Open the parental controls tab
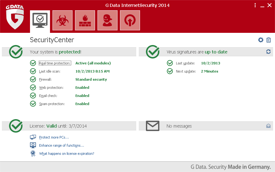 [x=107, y=20]
